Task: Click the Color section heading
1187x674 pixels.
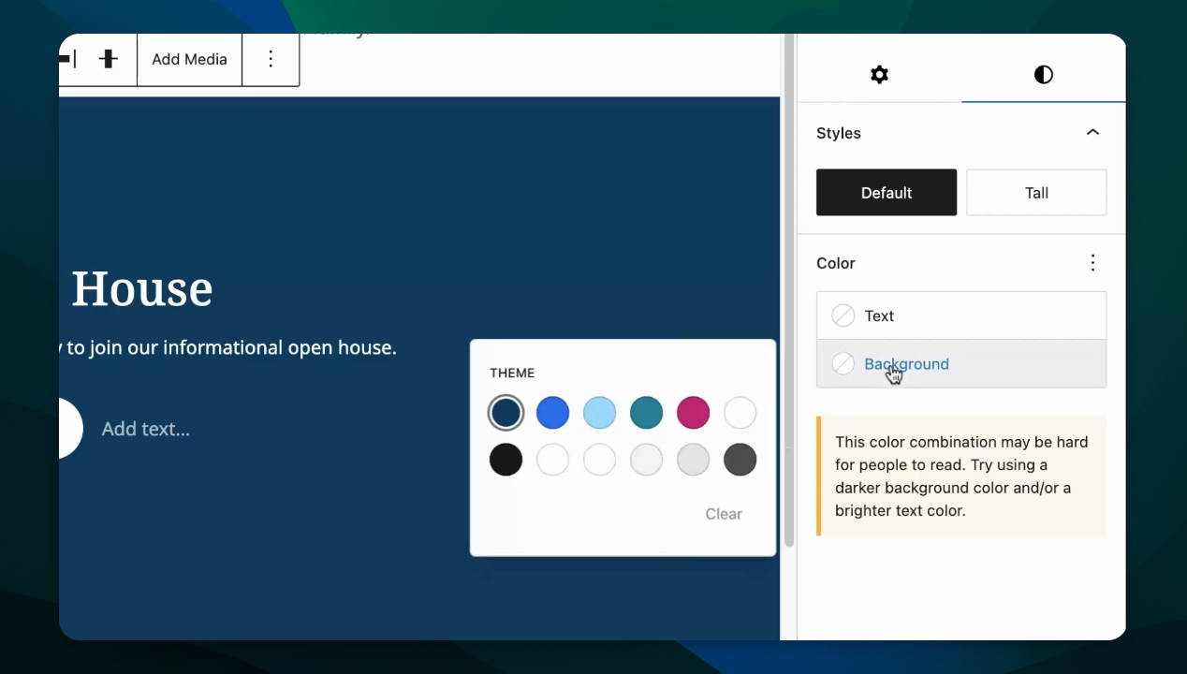Action: (x=836, y=263)
